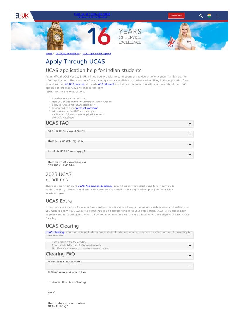Click the SI-UK logo
Image resolution: width=239 pixels, height=309 pixels.
coord(22,16)
